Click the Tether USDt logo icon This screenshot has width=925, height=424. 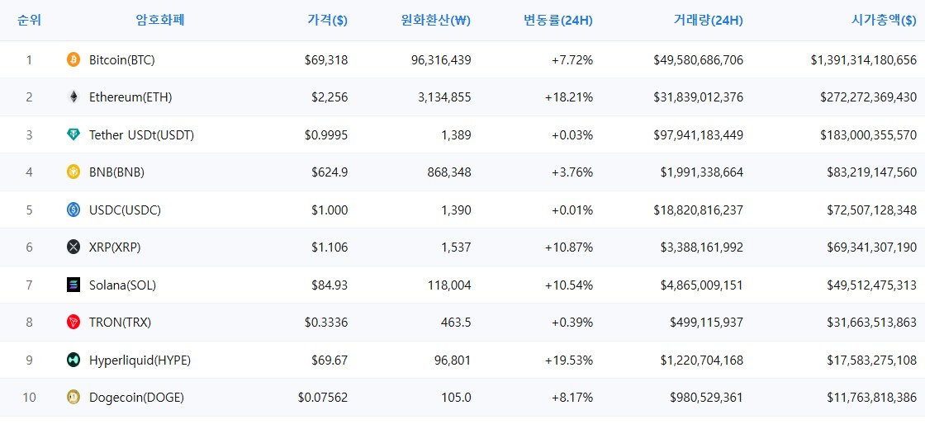pyautogui.click(x=74, y=134)
